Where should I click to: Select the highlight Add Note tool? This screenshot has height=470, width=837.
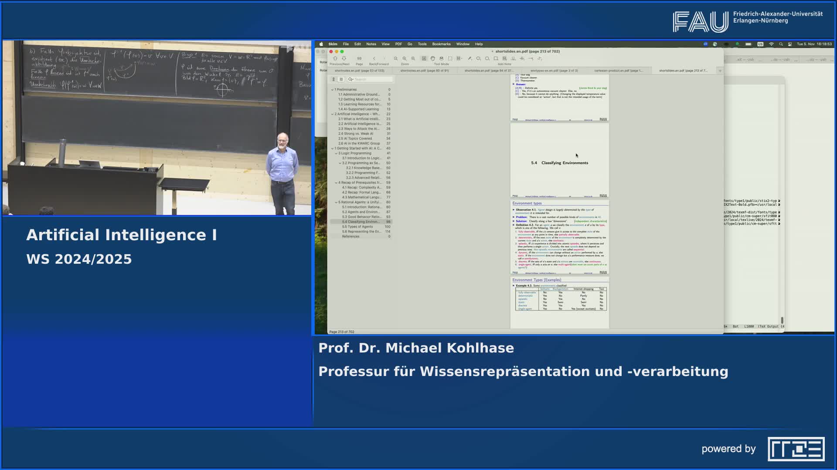(x=504, y=58)
